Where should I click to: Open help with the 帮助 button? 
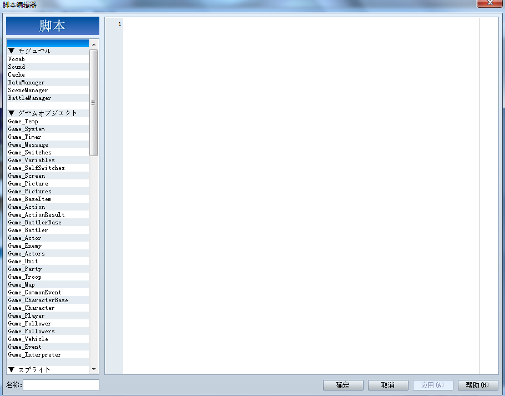477,385
